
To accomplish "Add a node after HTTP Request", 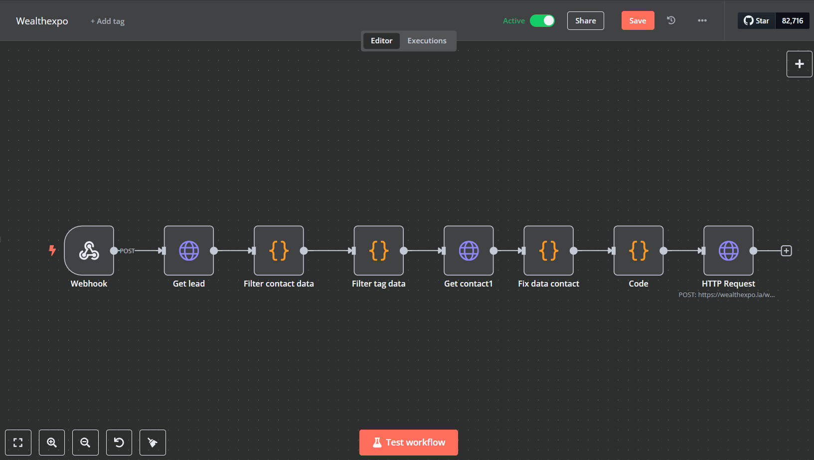I will [x=787, y=251].
